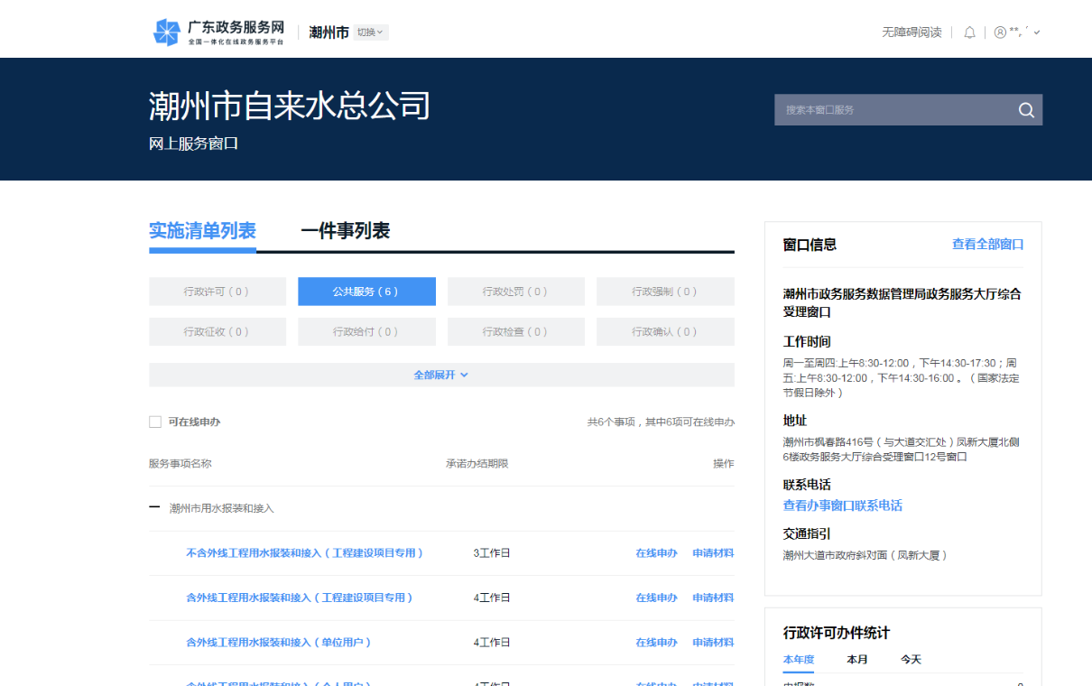Open 查看全部窗口 link
1092x686 pixels.
[x=987, y=245]
